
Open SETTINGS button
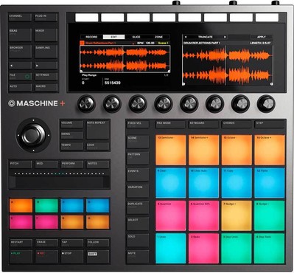[46, 77]
